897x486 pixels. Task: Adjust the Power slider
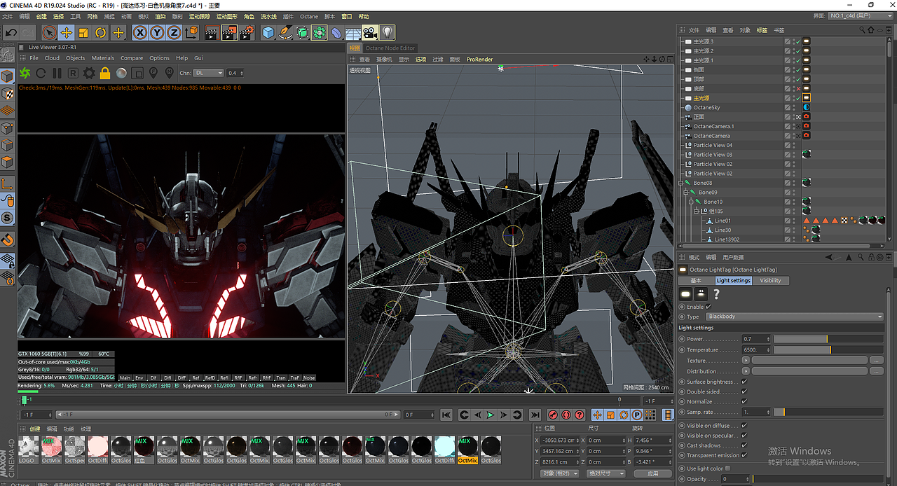coord(828,339)
